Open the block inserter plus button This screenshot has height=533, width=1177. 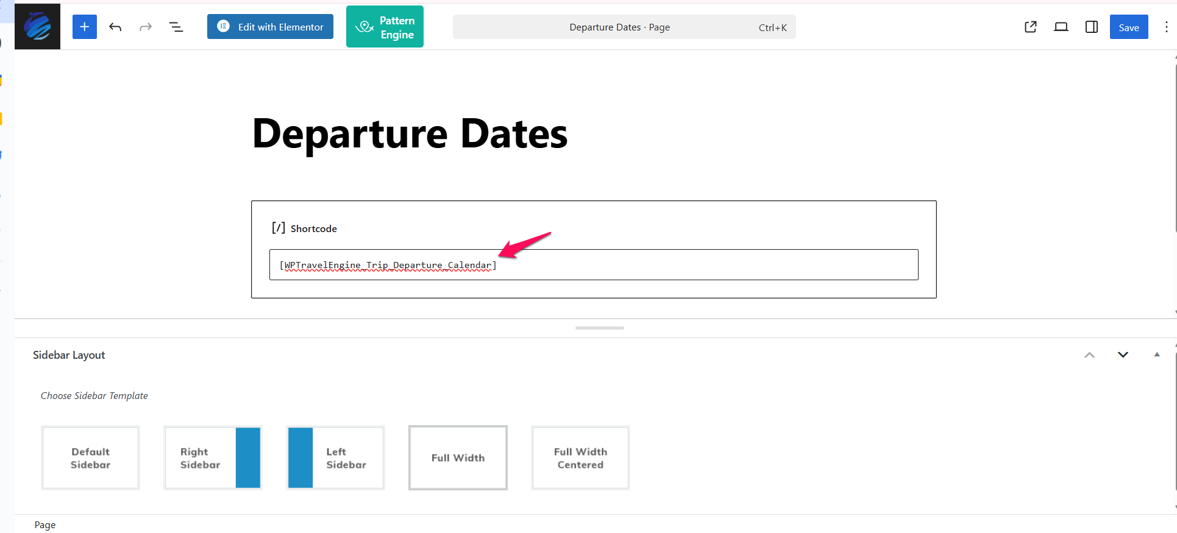click(85, 27)
